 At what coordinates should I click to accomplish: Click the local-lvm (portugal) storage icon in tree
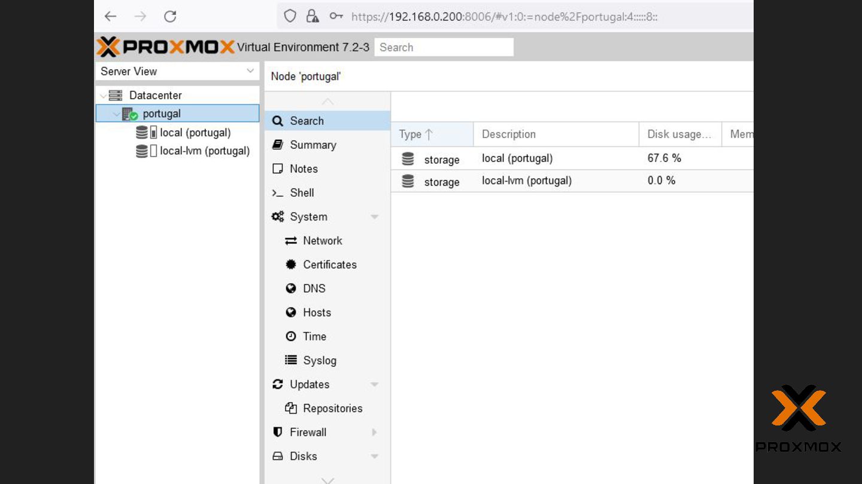(146, 151)
